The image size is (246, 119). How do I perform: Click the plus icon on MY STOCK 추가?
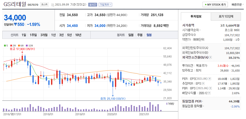(206, 5)
